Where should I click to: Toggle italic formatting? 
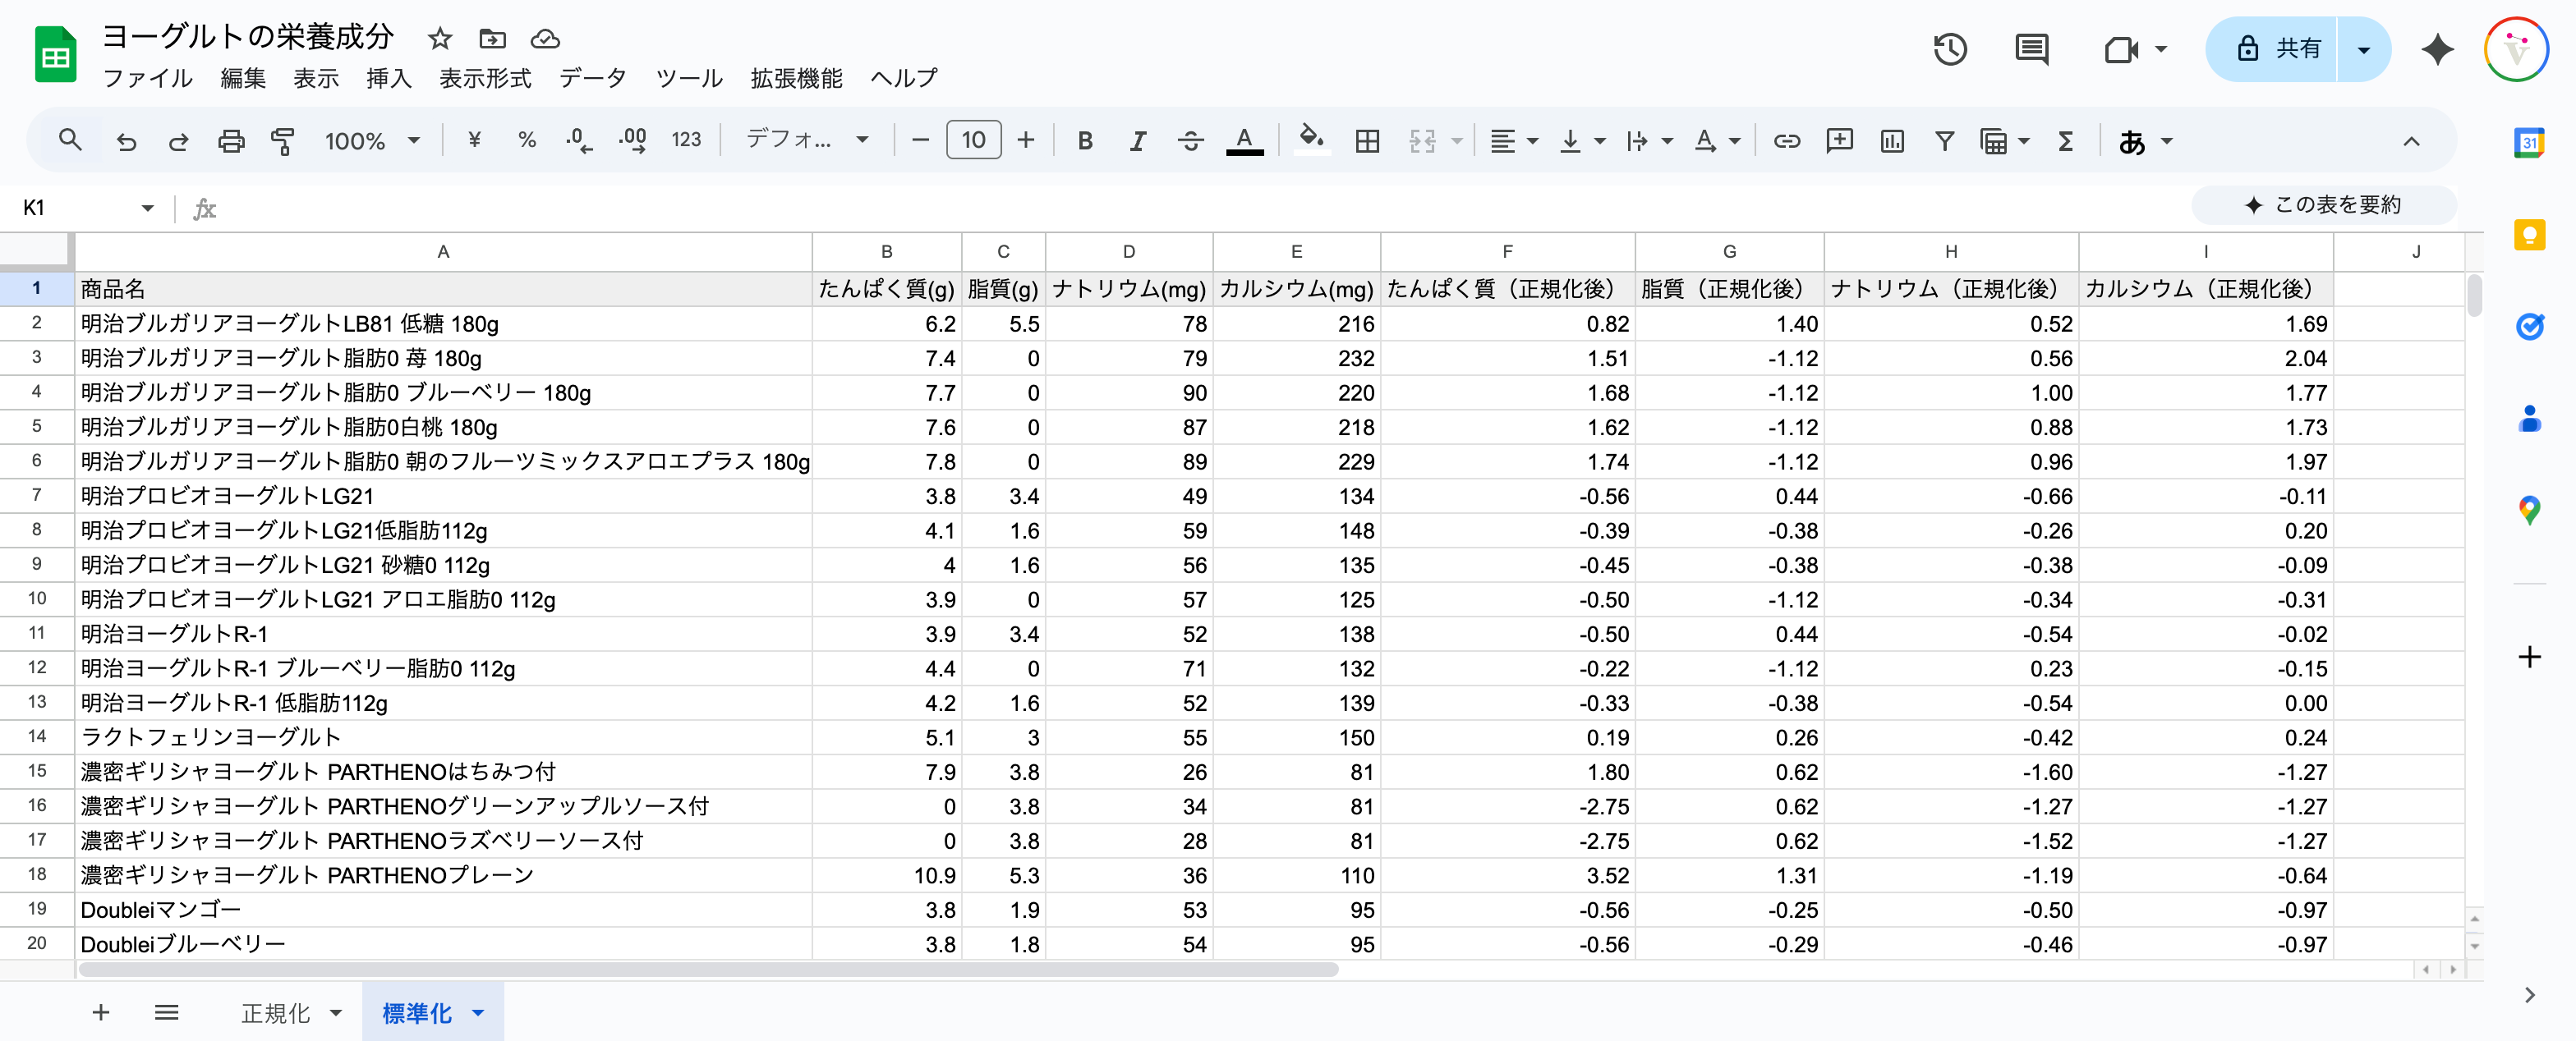pyautogui.click(x=1137, y=141)
